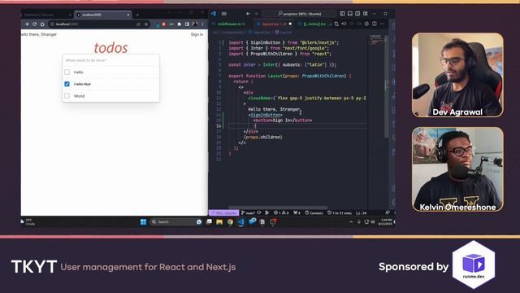Click the coding time tracker in the status bar

pos(340,213)
